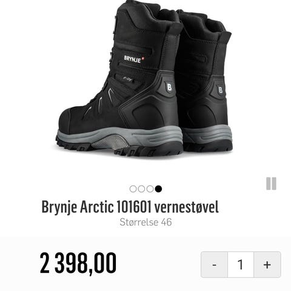The image size is (291, 291).
Task: Show the second carousel image
Action: [x=141, y=189]
